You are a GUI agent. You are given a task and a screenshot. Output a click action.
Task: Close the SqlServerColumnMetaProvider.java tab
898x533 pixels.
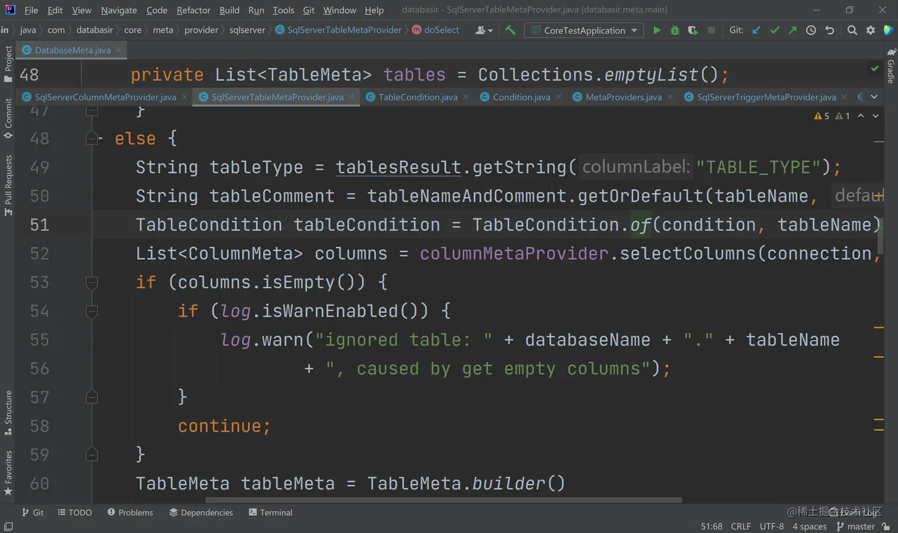[184, 97]
